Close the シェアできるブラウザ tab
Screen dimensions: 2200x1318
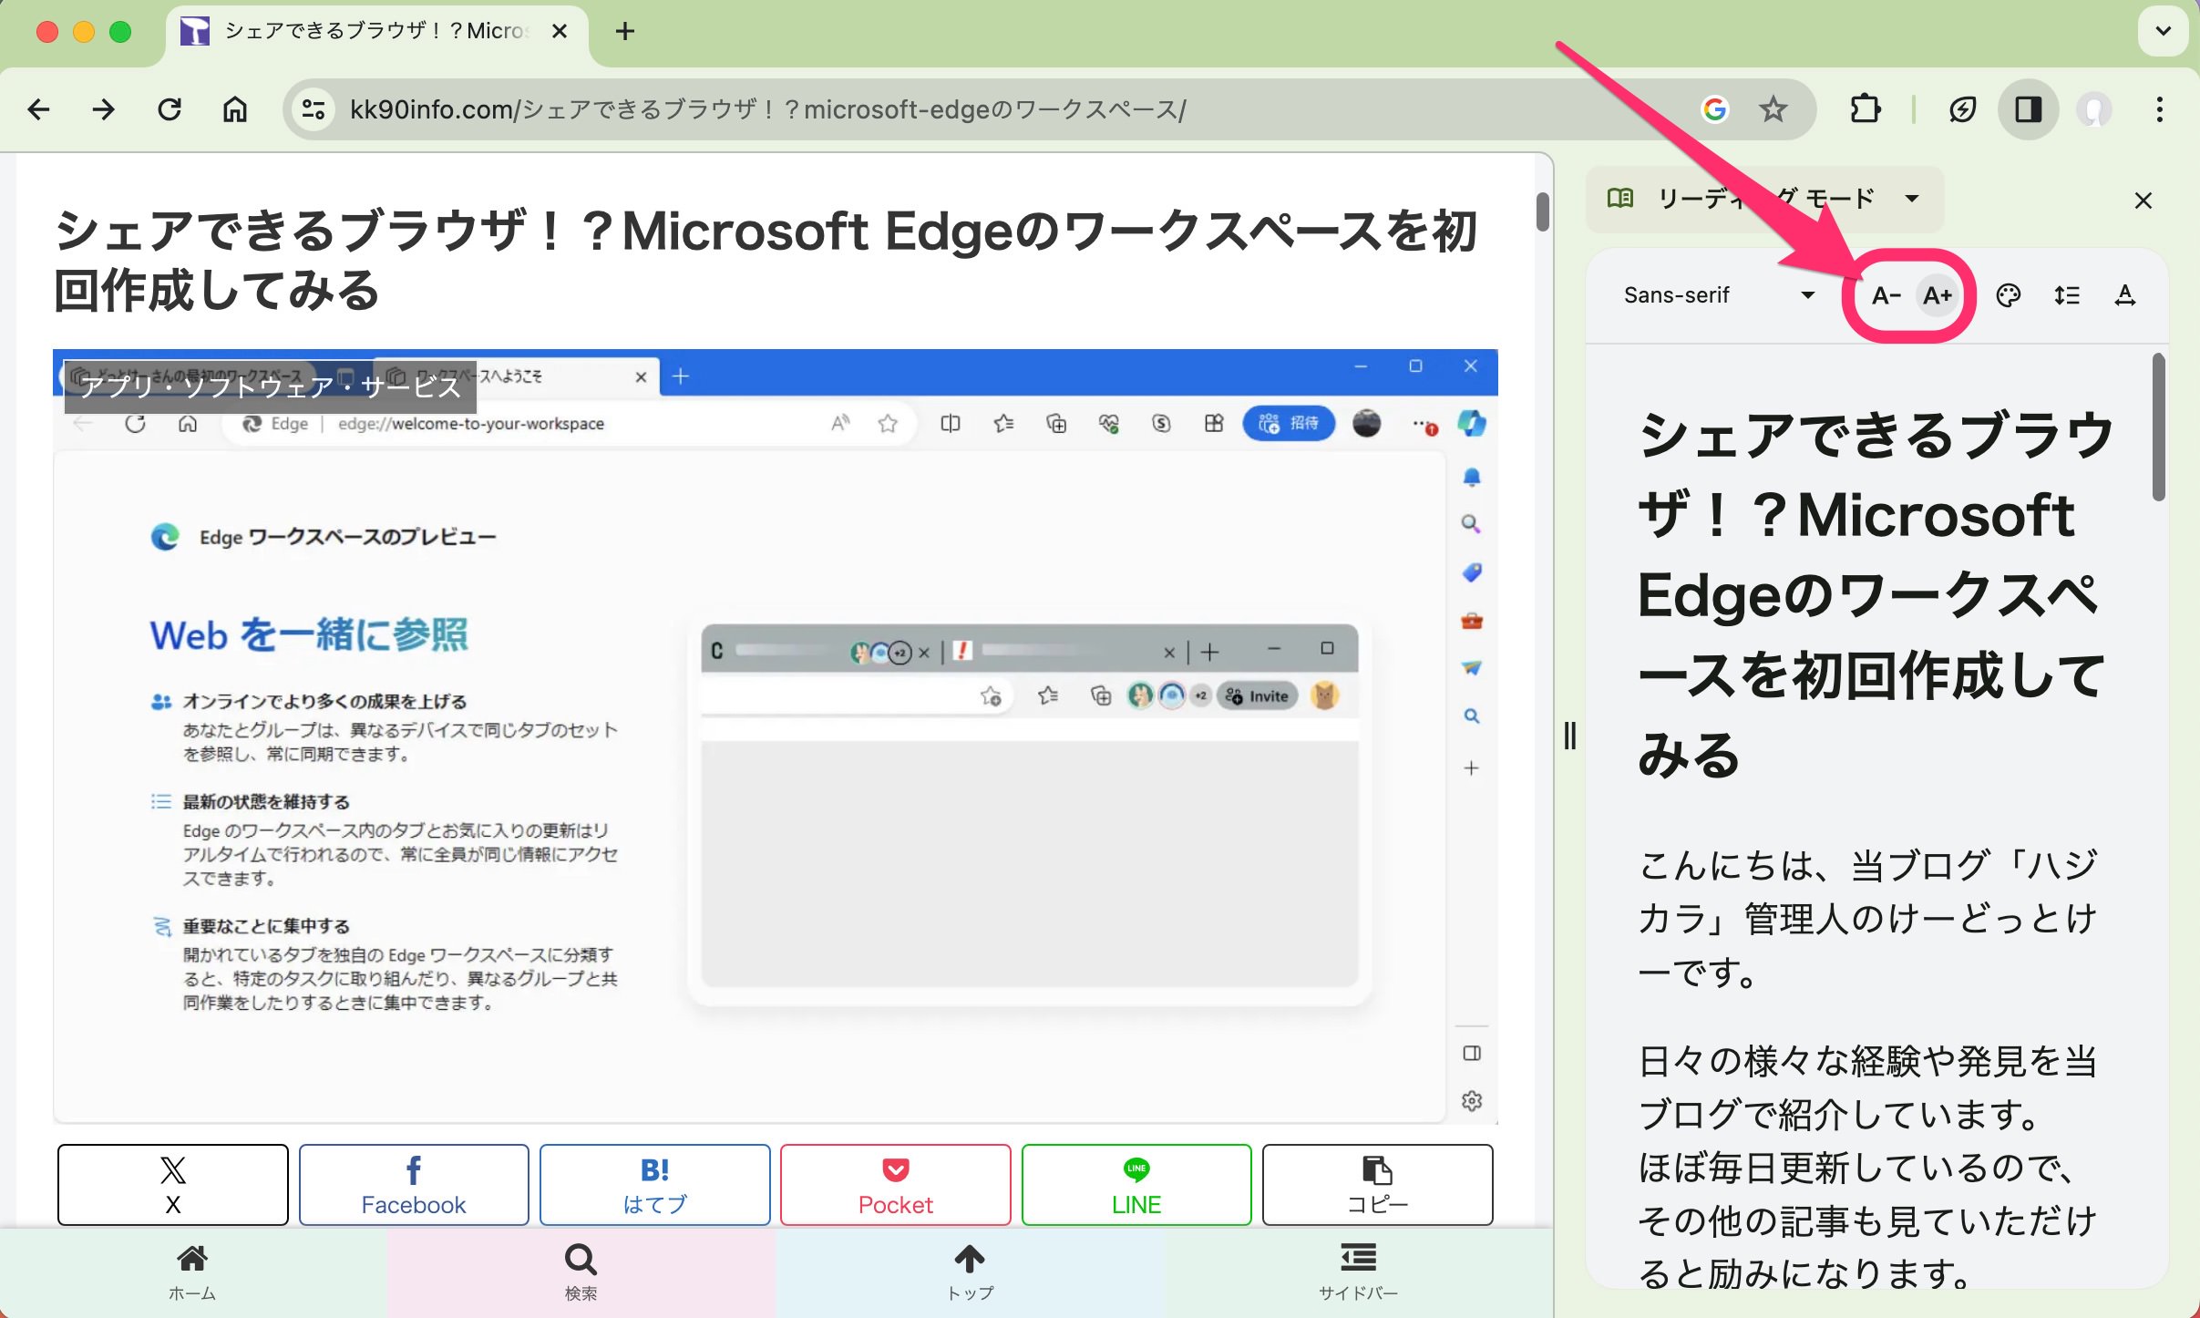pos(560,31)
